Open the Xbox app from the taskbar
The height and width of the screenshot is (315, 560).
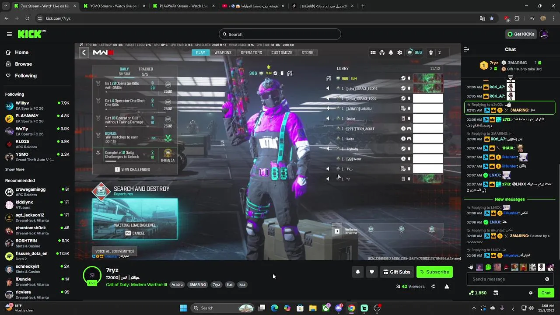tap(326, 308)
